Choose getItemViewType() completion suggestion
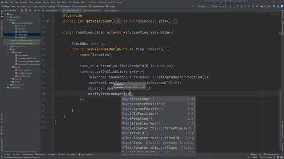Image resolution: width=284 pixels, height=159 pixels. click(x=158, y=123)
